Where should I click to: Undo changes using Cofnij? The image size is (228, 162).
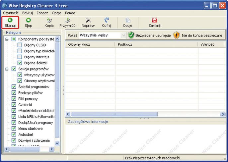pyautogui.click(x=107, y=23)
